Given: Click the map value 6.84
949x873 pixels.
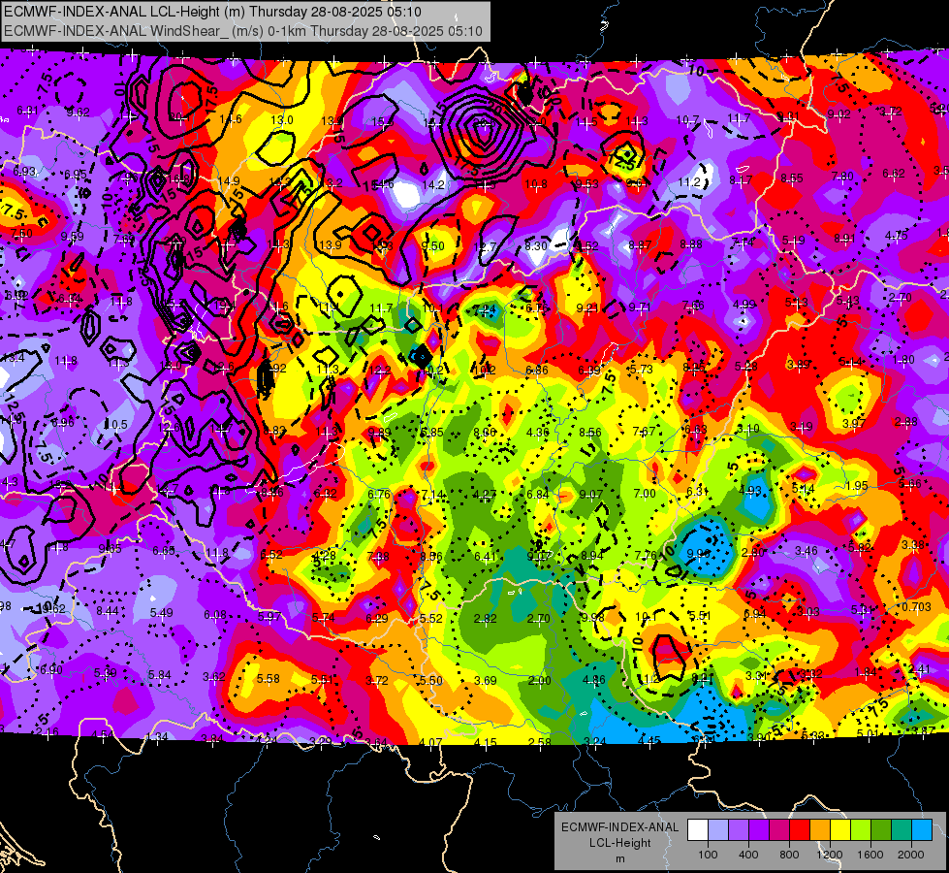Looking at the screenshot, I should point(538,495).
